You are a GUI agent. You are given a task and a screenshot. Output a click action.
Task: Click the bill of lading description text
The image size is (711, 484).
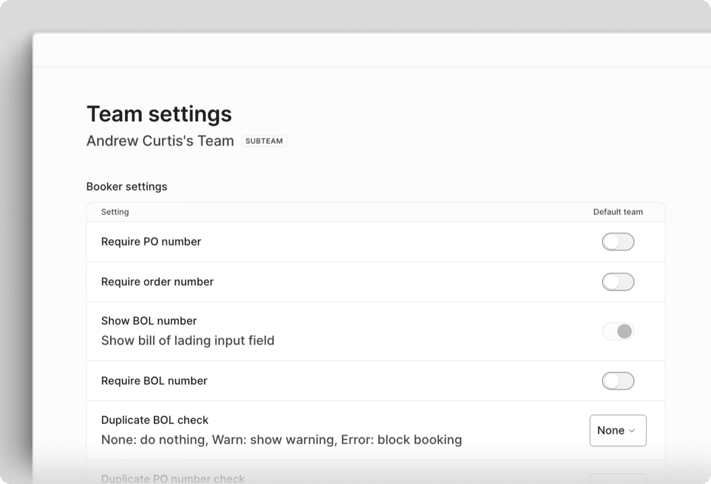point(187,340)
